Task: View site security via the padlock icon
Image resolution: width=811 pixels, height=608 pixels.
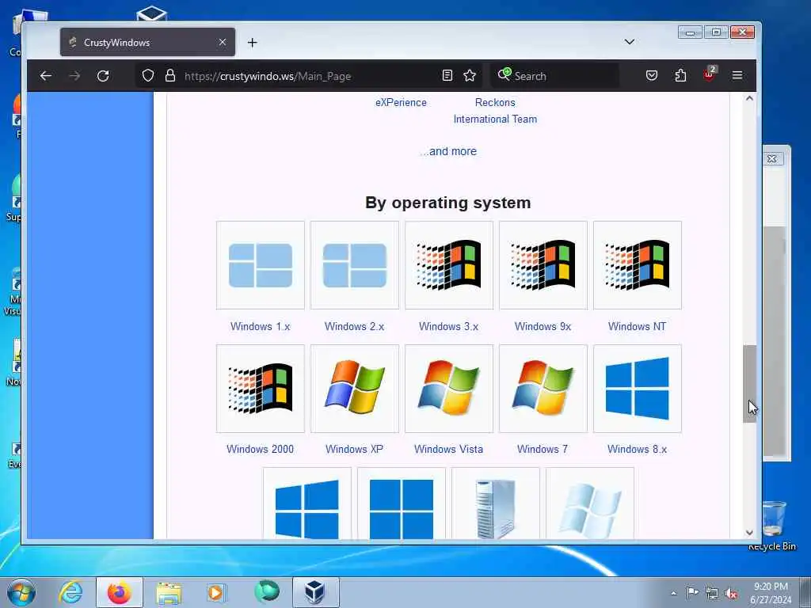Action: coord(170,76)
